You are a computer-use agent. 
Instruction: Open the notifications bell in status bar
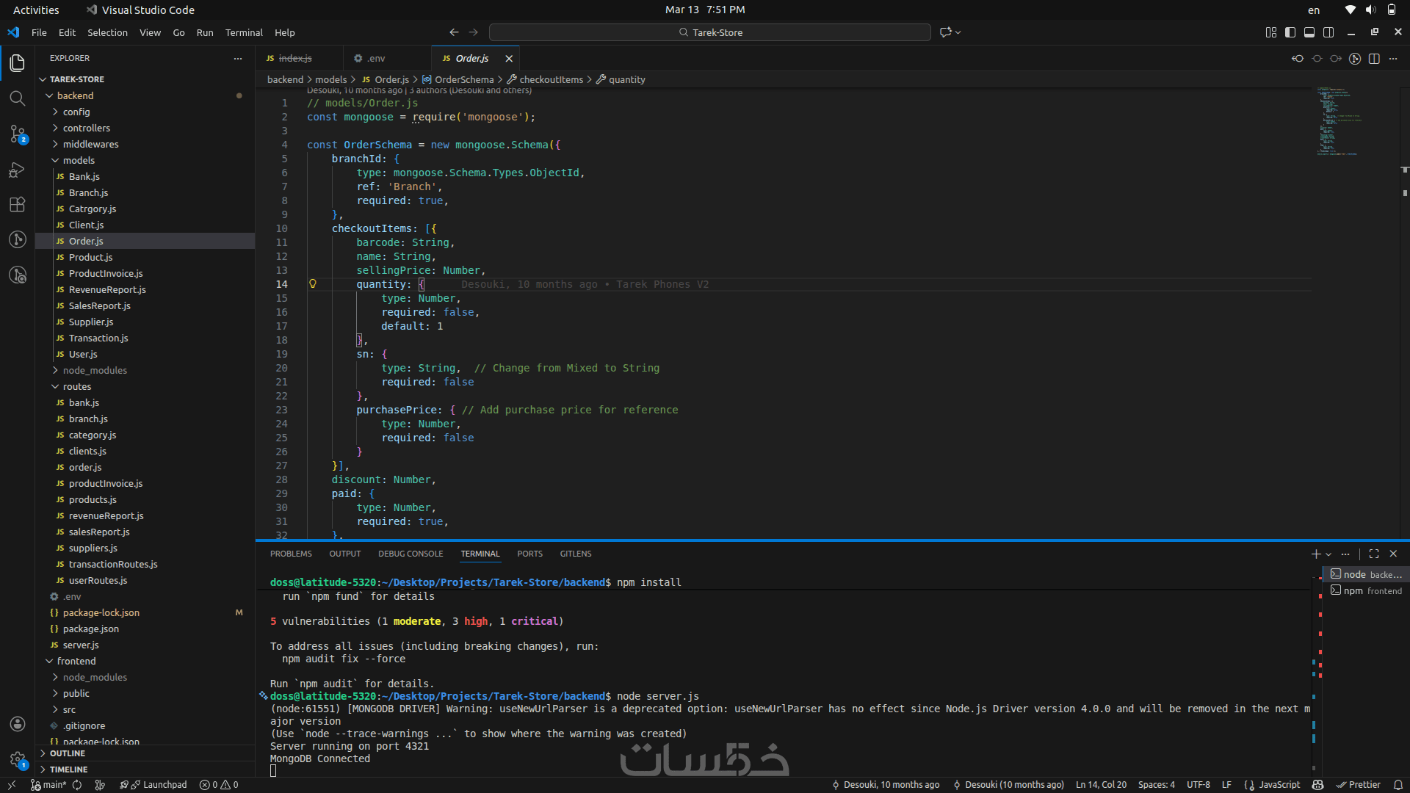coord(1398,785)
